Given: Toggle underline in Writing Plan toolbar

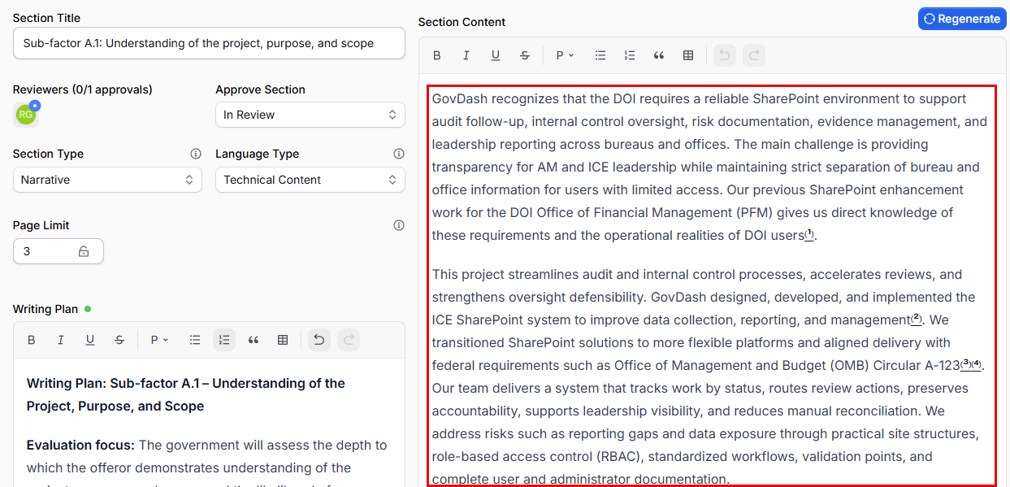Looking at the screenshot, I should (90, 340).
